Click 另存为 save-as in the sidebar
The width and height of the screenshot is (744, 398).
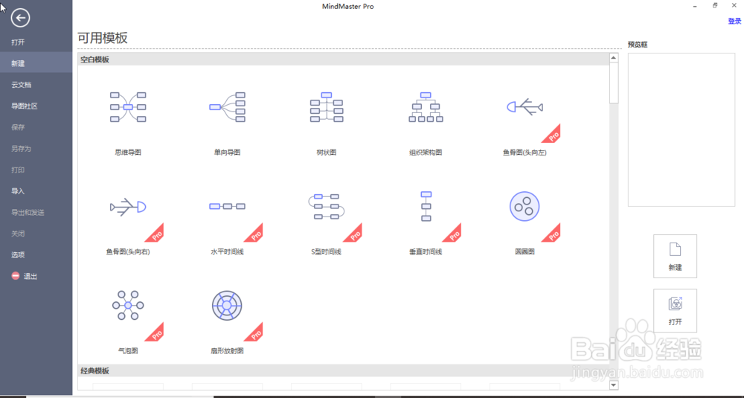[x=36, y=149]
